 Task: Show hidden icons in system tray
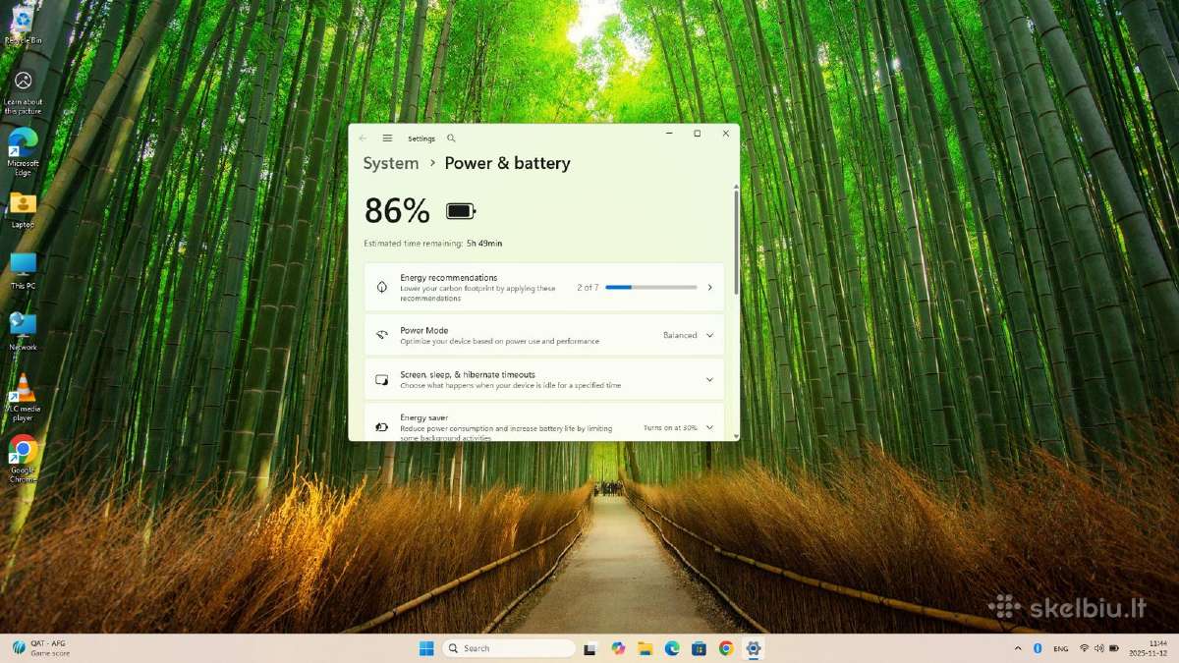[1018, 648]
